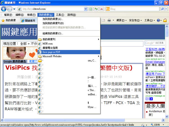Click the horizontal scrollbar left arrow
169x127 pixels.
[x=2, y=120]
